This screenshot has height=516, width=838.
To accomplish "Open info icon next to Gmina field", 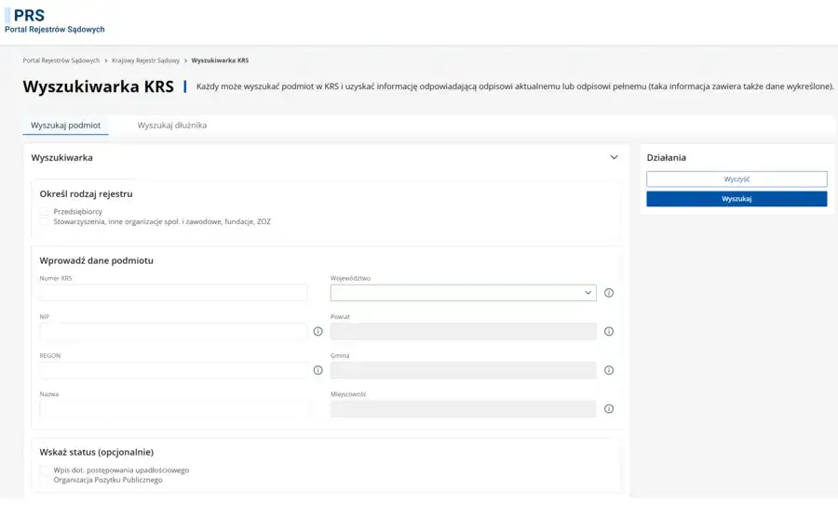I will pyautogui.click(x=609, y=370).
